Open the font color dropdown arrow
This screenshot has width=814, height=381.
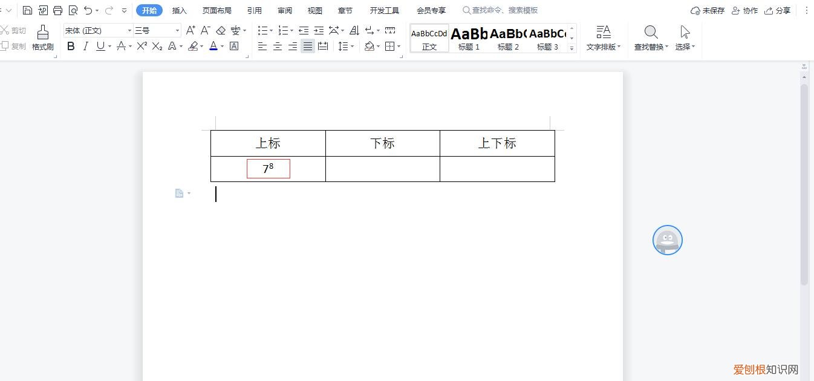(221, 46)
